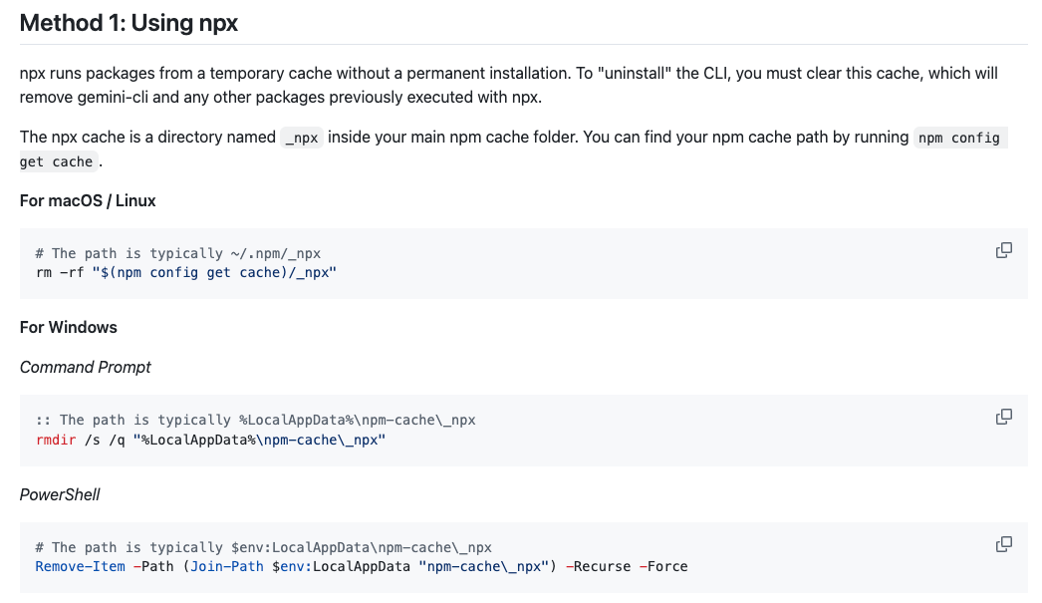Click the inline "_npx" code snippet
The height and width of the screenshot is (603, 1042).
(x=302, y=138)
